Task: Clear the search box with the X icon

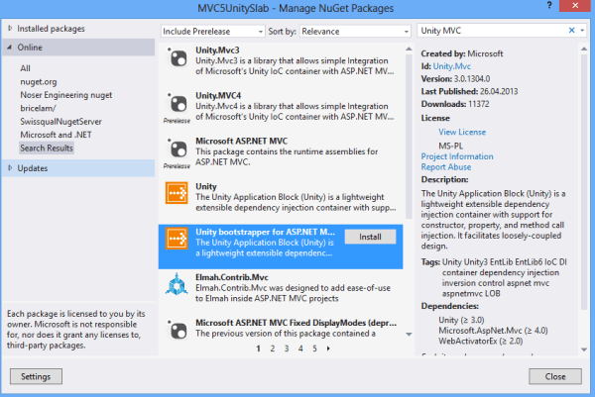Action: pos(571,31)
